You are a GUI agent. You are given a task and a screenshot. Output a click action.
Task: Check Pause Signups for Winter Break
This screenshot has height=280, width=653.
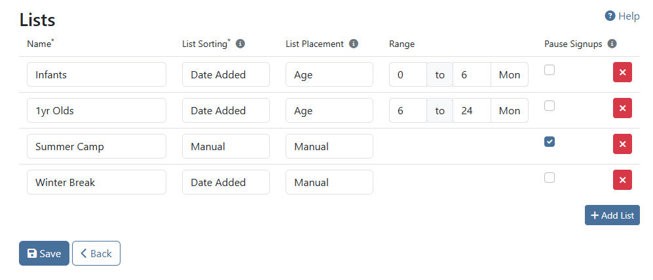(550, 178)
